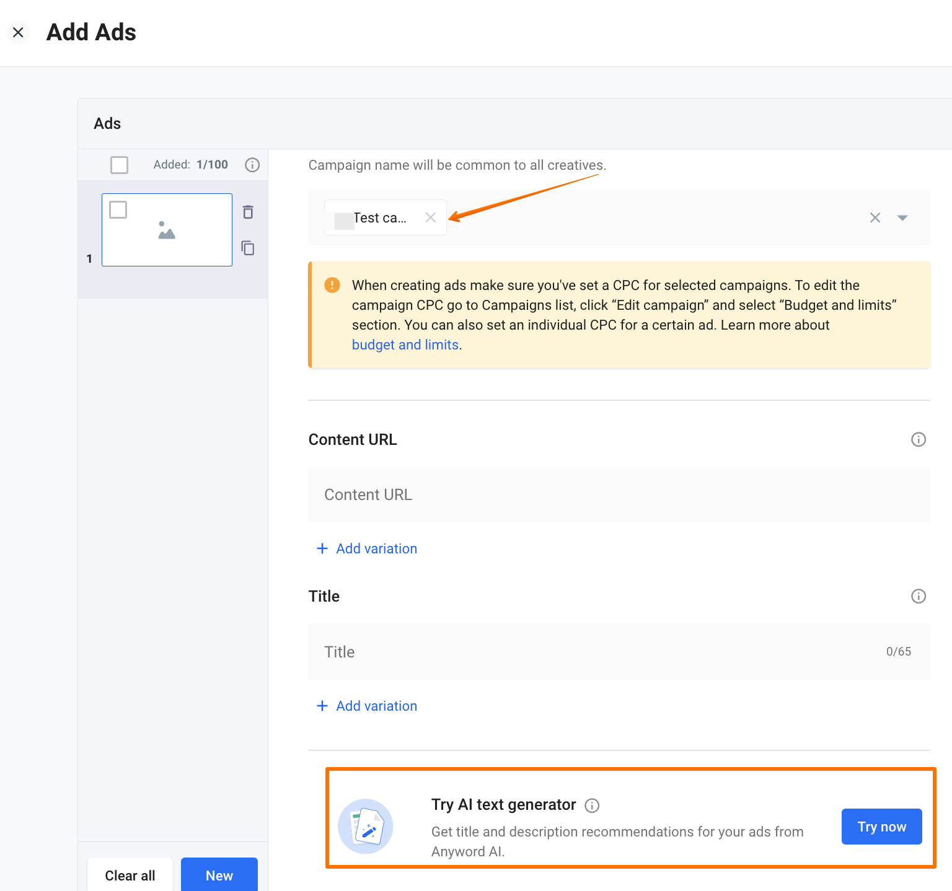Close the Add Ads dialog
Image resolution: width=952 pixels, height=891 pixels.
(x=18, y=32)
